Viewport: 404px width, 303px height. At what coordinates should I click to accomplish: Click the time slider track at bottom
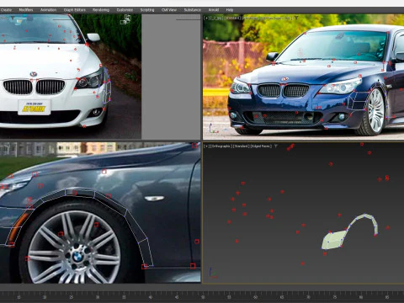(202, 296)
